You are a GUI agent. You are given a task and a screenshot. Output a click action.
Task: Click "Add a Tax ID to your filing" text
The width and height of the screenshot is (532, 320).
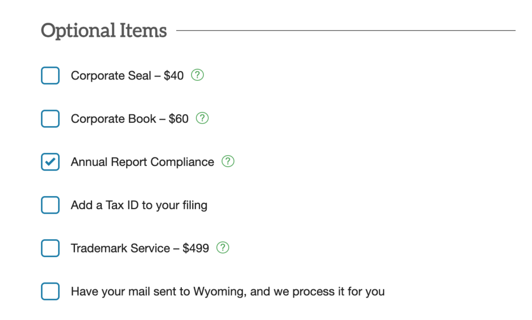139,205
